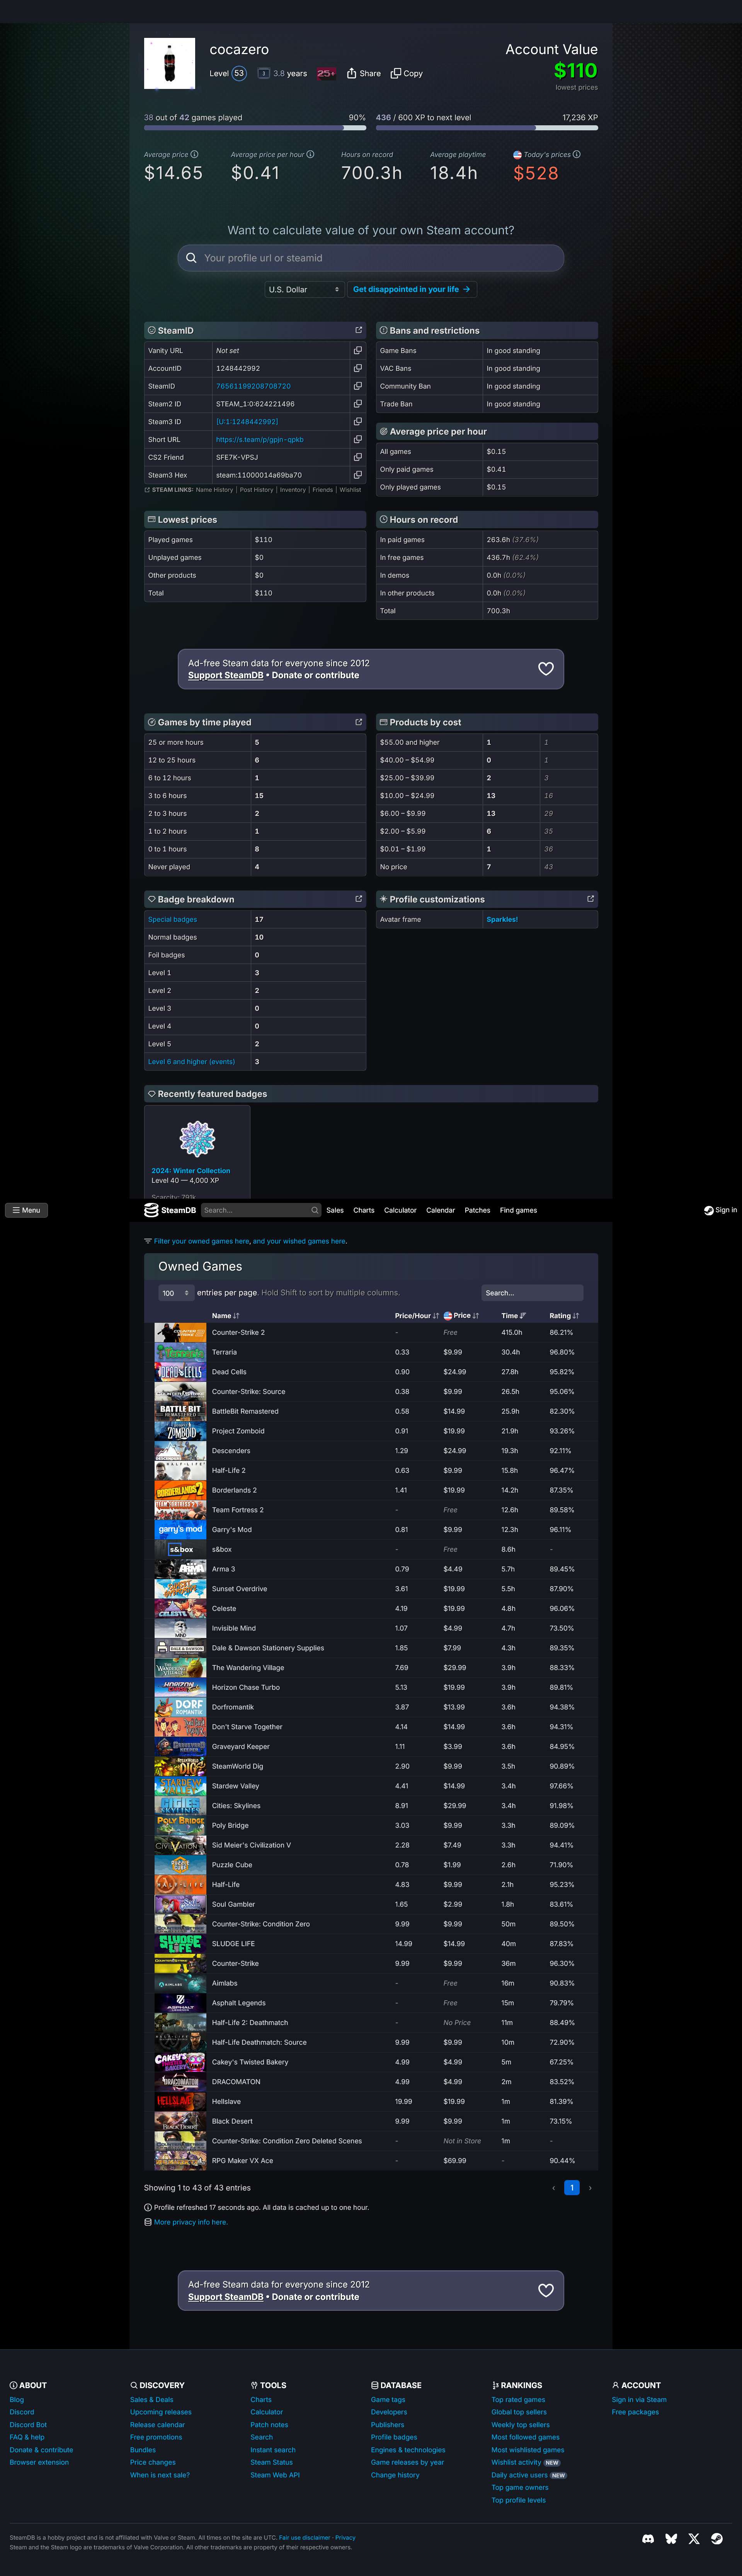
Task: Copy the Steam3 ID value
Action: (x=357, y=421)
